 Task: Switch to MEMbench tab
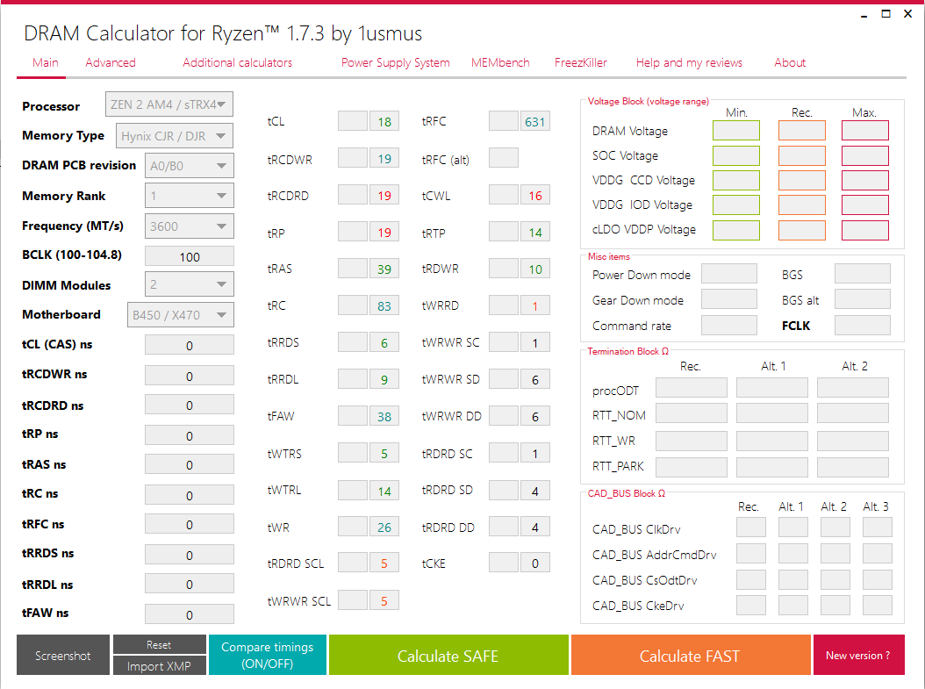pyautogui.click(x=500, y=62)
